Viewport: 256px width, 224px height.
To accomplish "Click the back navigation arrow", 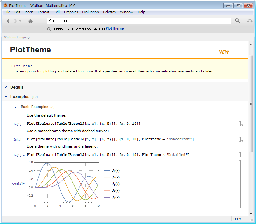I will (x=8, y=21).
